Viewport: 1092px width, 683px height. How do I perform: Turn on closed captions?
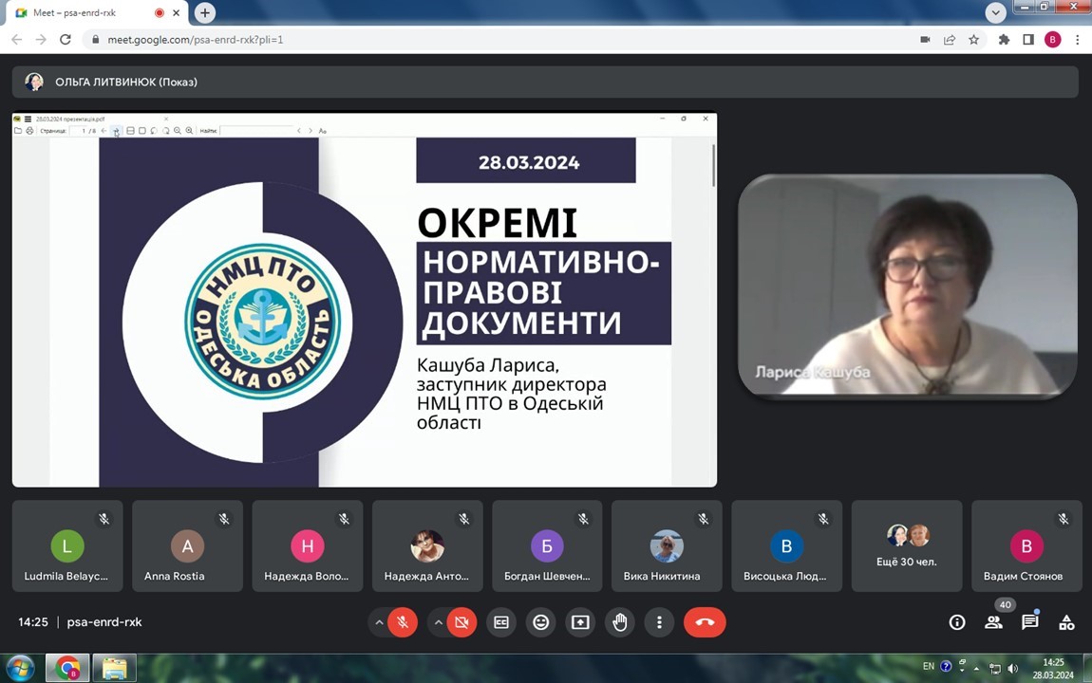pos(501,622)
